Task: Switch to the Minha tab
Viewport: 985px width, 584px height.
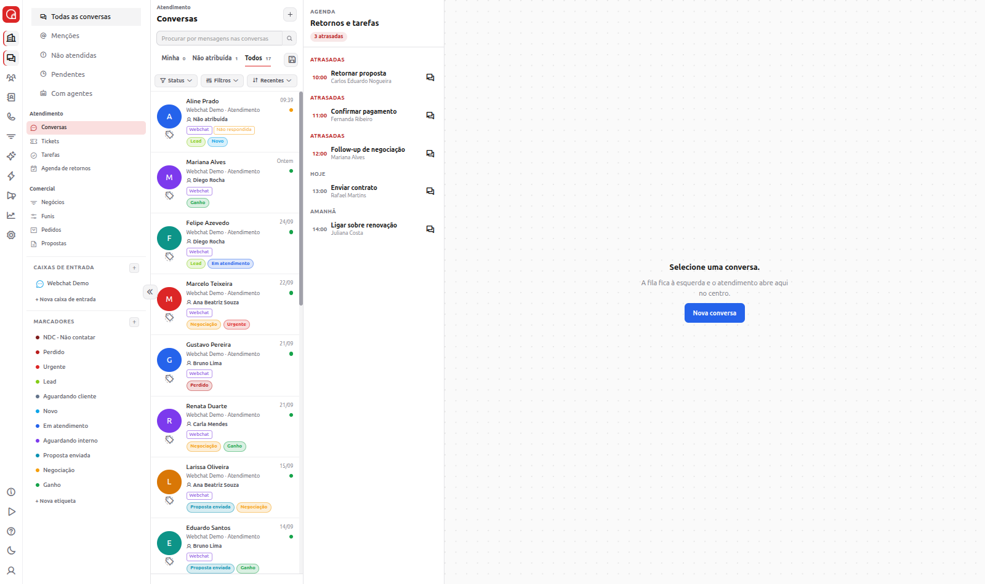Action: pyautogui.click(x=173, y=58)
